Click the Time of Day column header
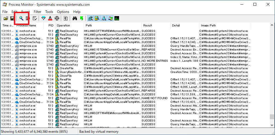The image size is (275, 135). click(x=7, y=26)
